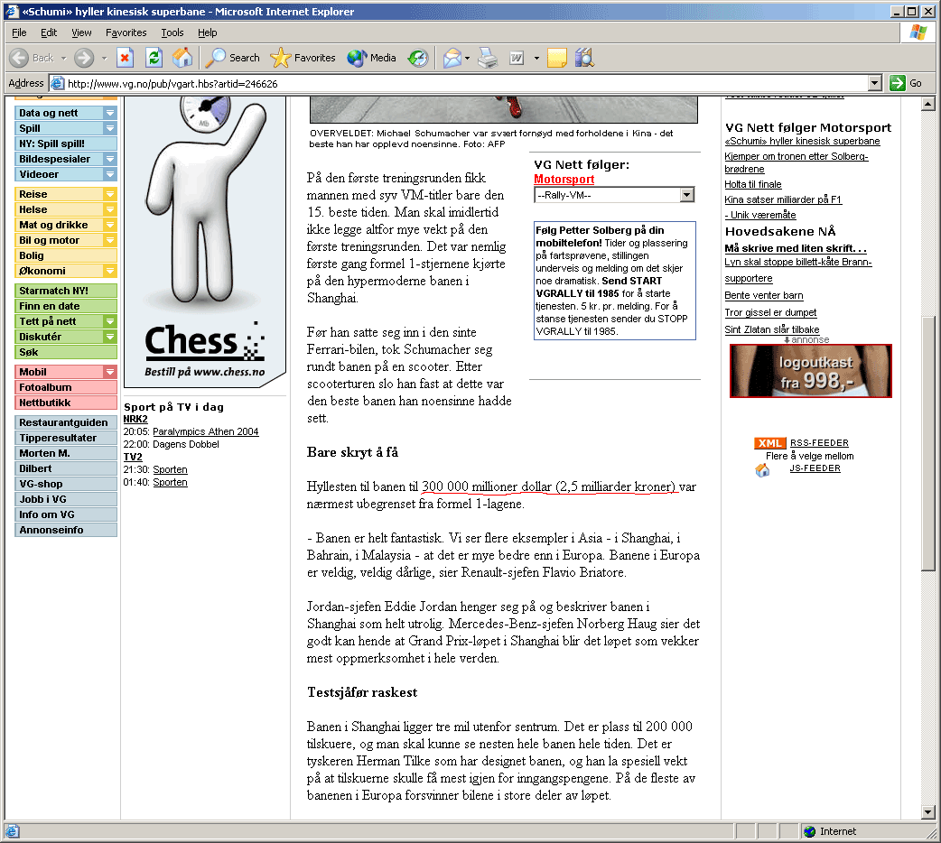Expand the Diskutér sidebar menu arrow
The height and width of the screenshot is (843, 941).
pos(110,338)
